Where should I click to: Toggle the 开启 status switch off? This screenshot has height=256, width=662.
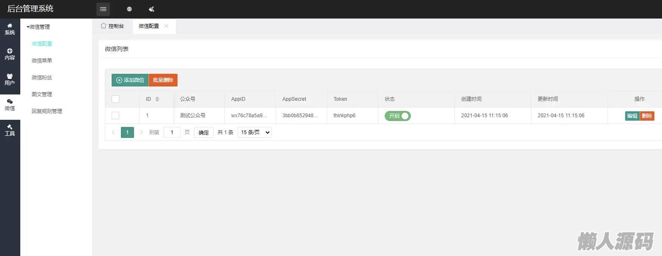pos(398,116)
